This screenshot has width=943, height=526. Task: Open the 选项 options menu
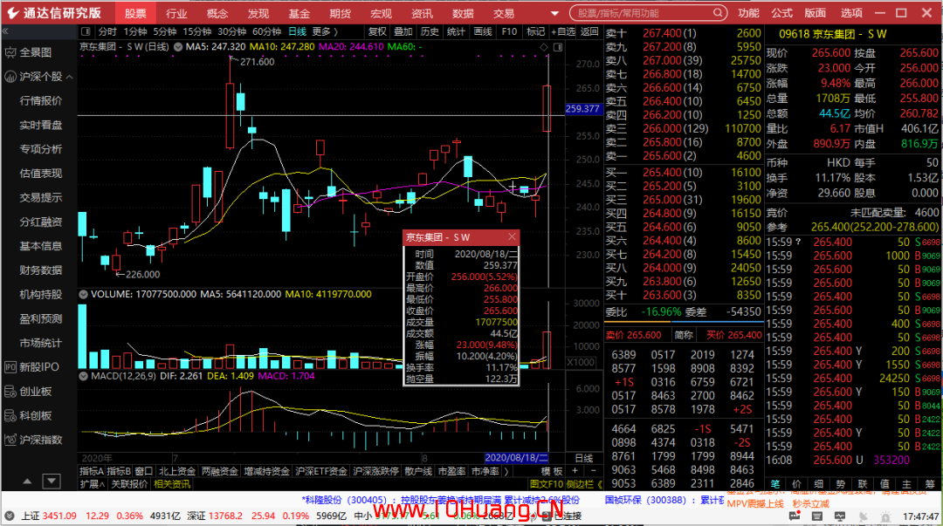click(x=851, y=12)
